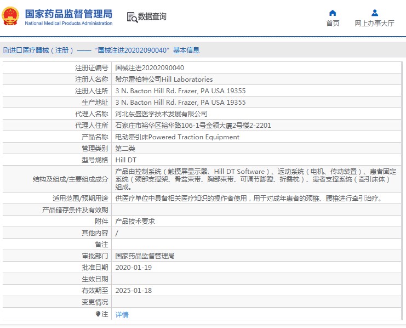The width and height of the screenshot is (406, 328).
Task: Open the 网上办事大厅 text label
Action: pos(374,23)
